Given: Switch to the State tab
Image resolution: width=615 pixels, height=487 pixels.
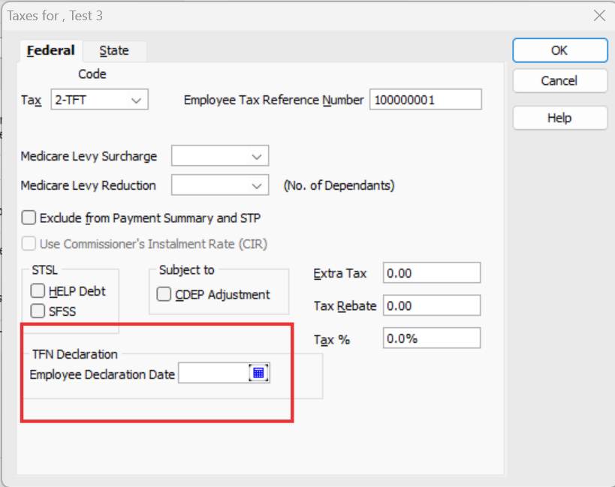Looking at the screenshot, I should [114, 51].
